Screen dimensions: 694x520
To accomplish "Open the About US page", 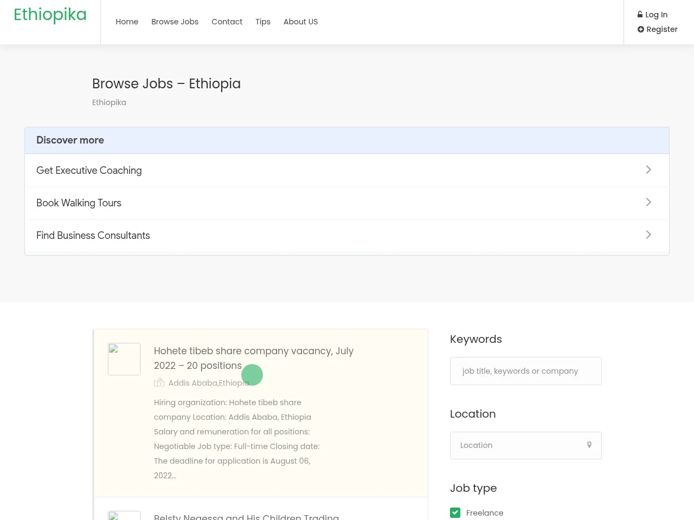I will (x=300, y=22).
